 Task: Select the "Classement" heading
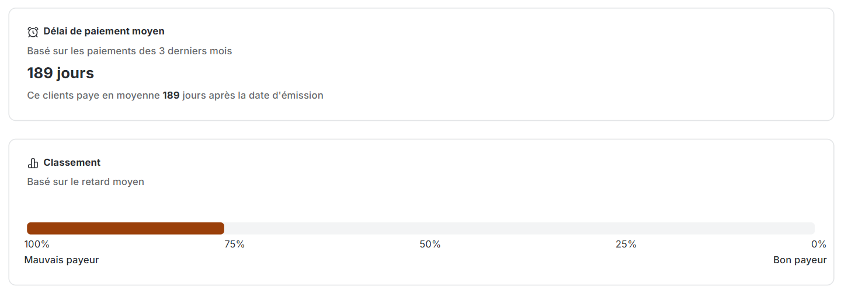72,163
